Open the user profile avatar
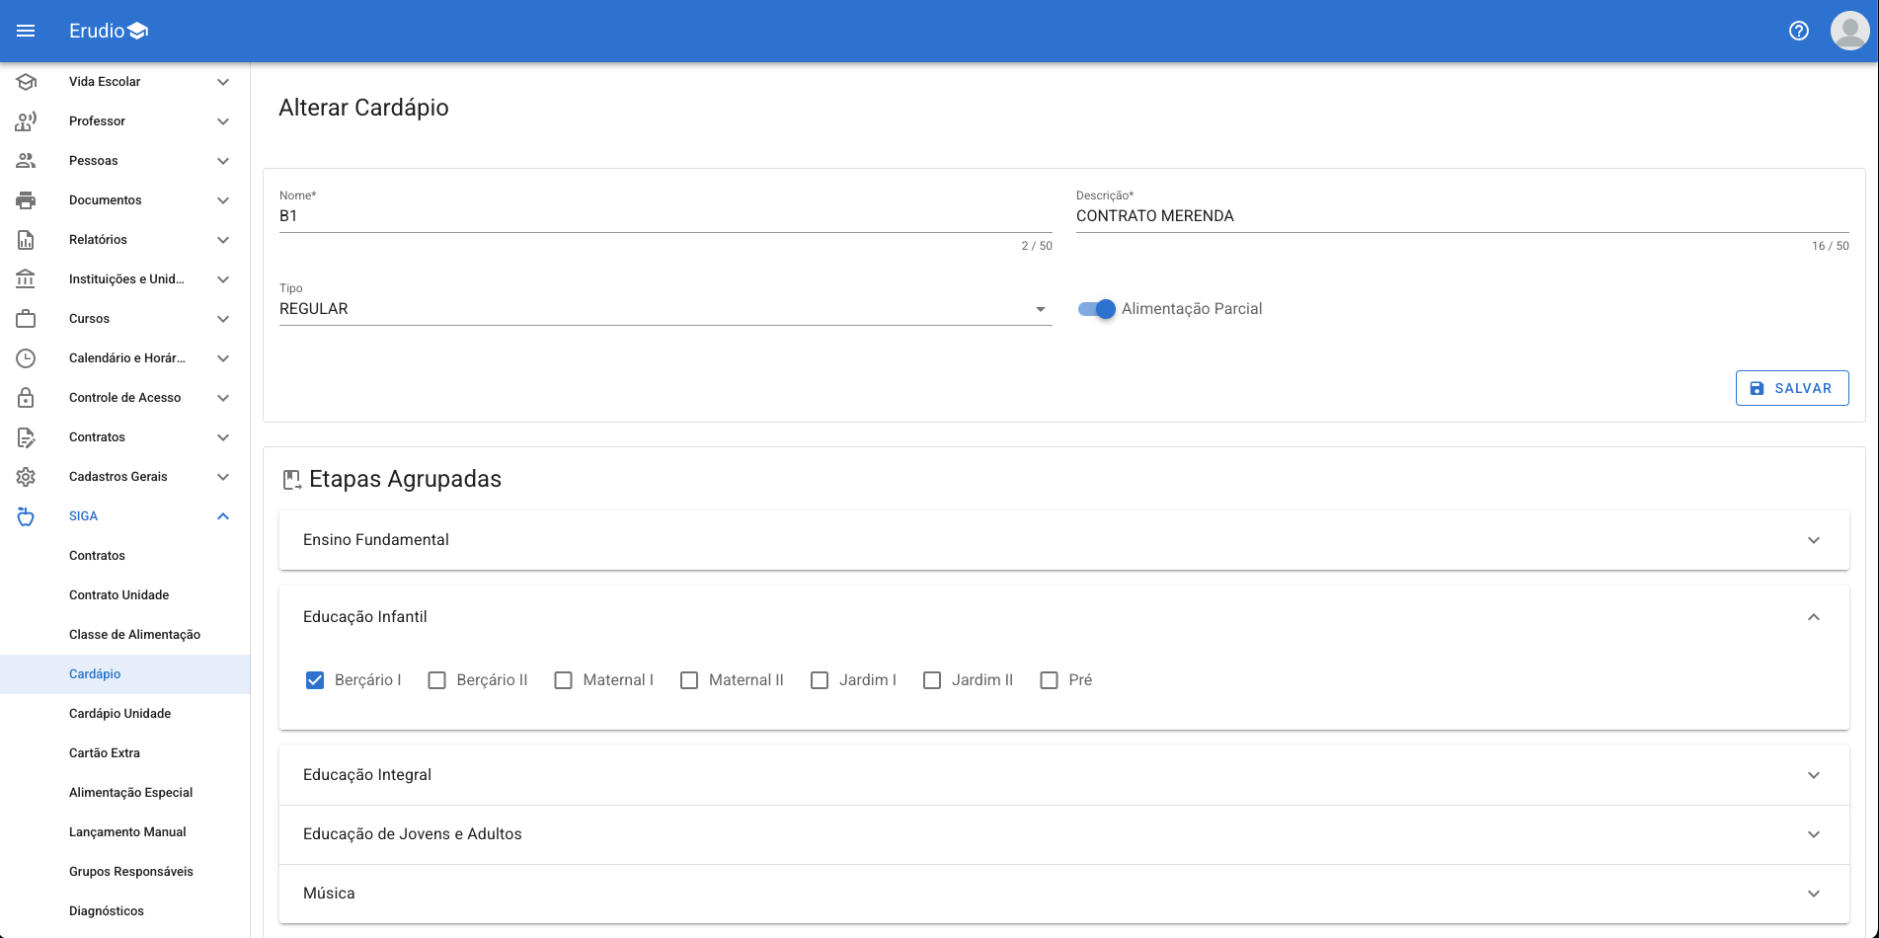 pyautogui.click(x=1848, y=31)
